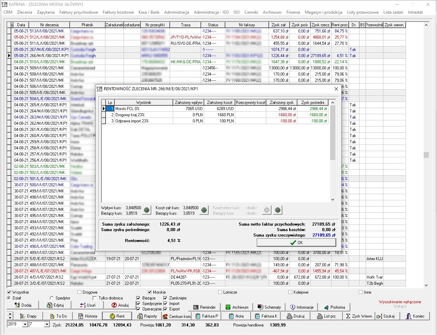
Task: Toggle the Morskie checkbox
Action: click(x=150, y=292)
